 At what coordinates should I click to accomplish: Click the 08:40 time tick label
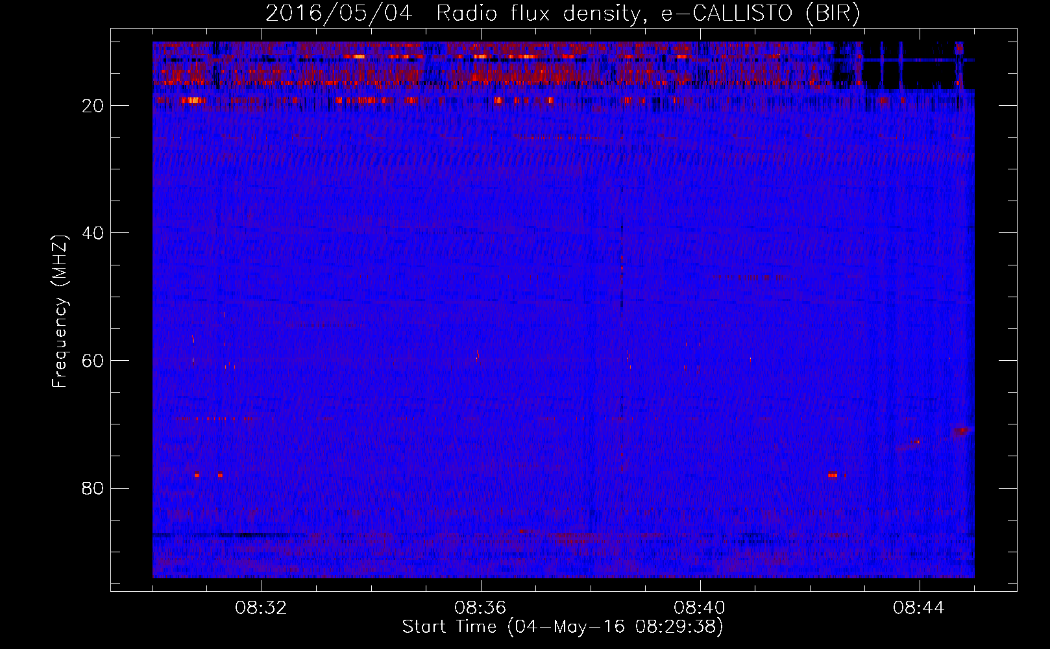point(700,608)
